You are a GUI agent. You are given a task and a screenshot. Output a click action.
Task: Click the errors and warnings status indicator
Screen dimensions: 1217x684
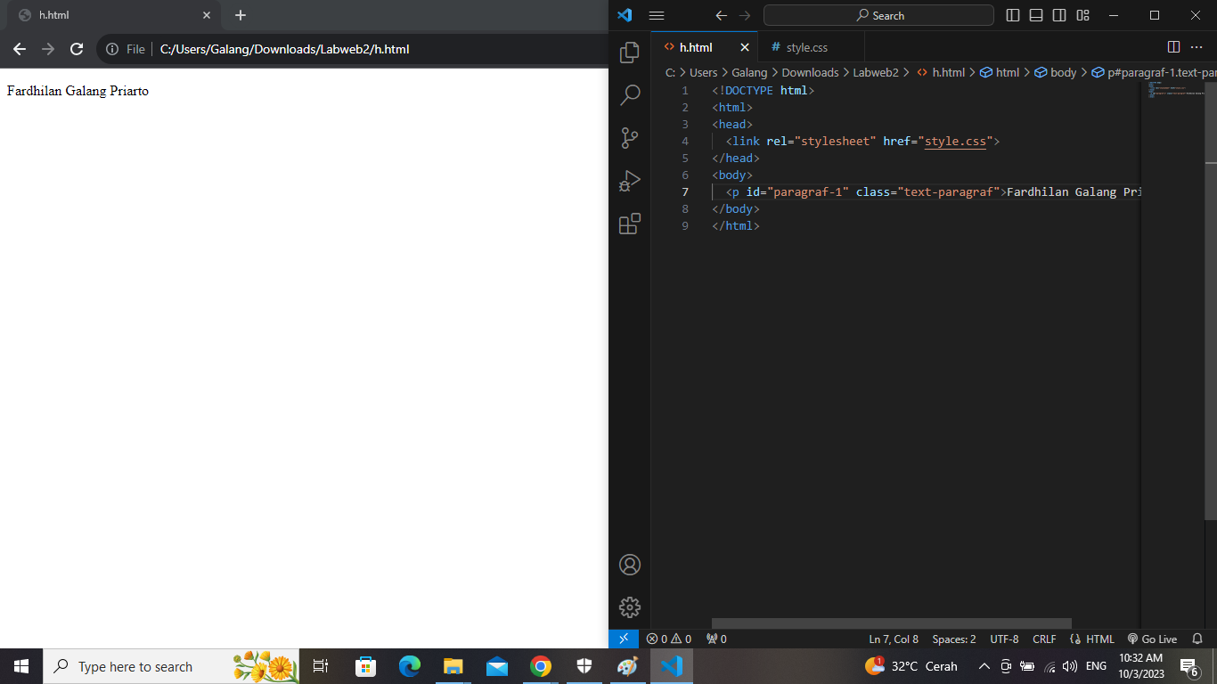pyautogui.click(x=667, y=639)
